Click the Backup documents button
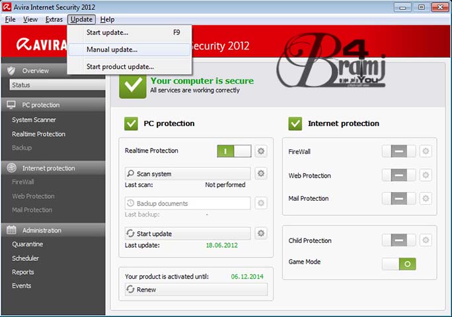Screen dimensions: 452x317 [x=188, y=203]
